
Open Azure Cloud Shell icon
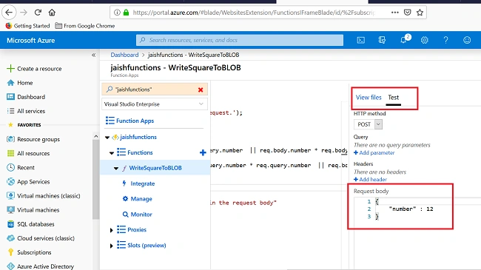pos(361,40)
